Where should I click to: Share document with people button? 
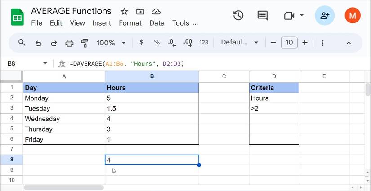[x=325, y=16]
